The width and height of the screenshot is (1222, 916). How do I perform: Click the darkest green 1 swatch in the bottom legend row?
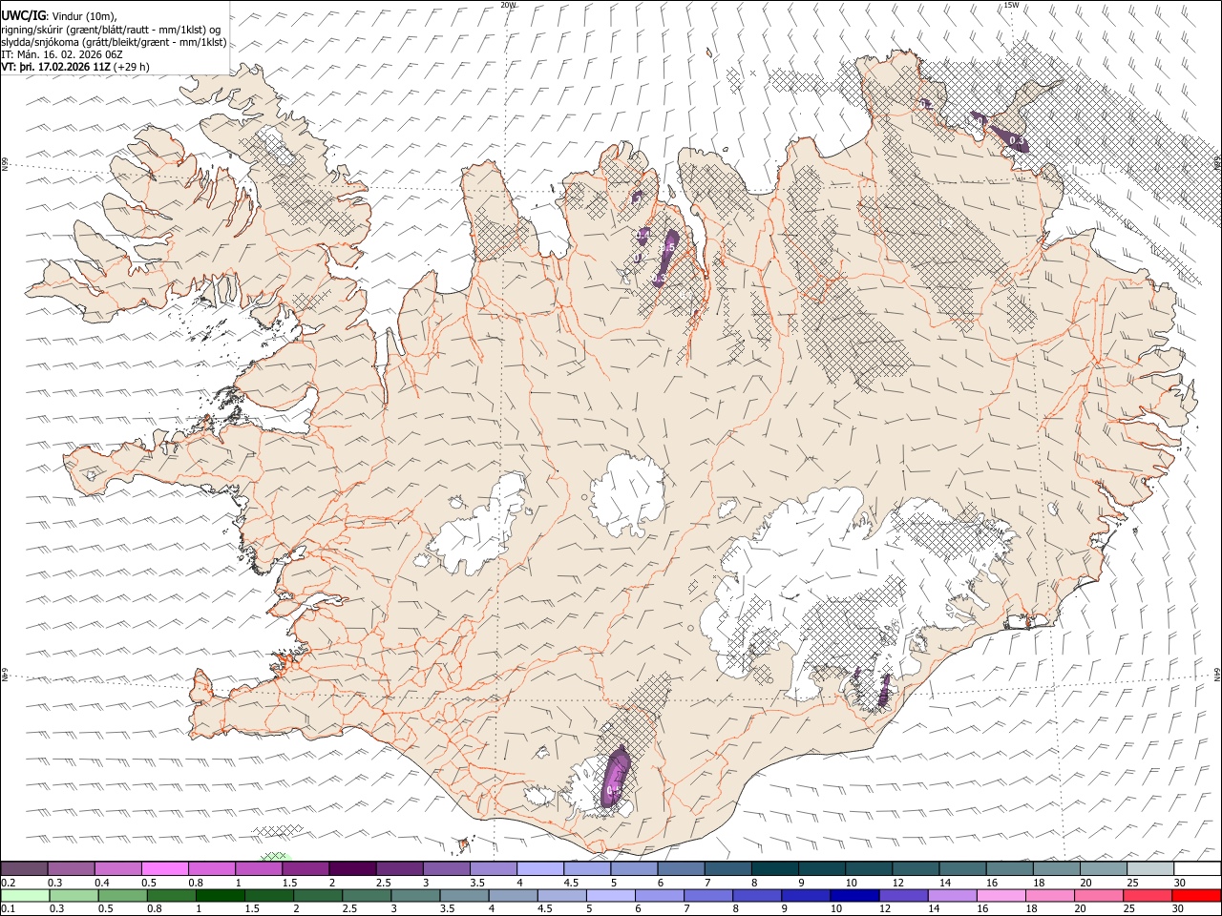(221, 895)
